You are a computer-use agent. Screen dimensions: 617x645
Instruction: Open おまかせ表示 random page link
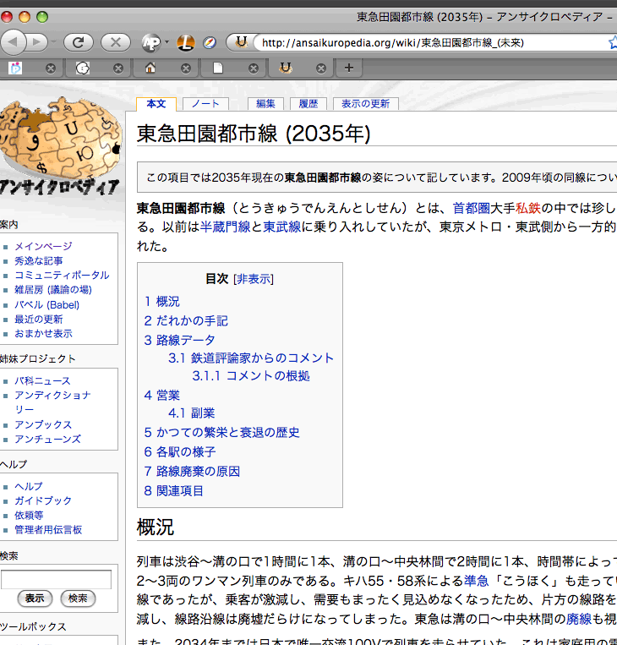coord(44,334)
